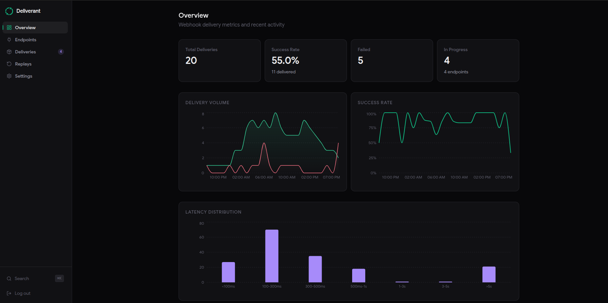This screenshot has height=303, width=608.
Task: Open the Endpoints page
Action: [x=26, y=40]
